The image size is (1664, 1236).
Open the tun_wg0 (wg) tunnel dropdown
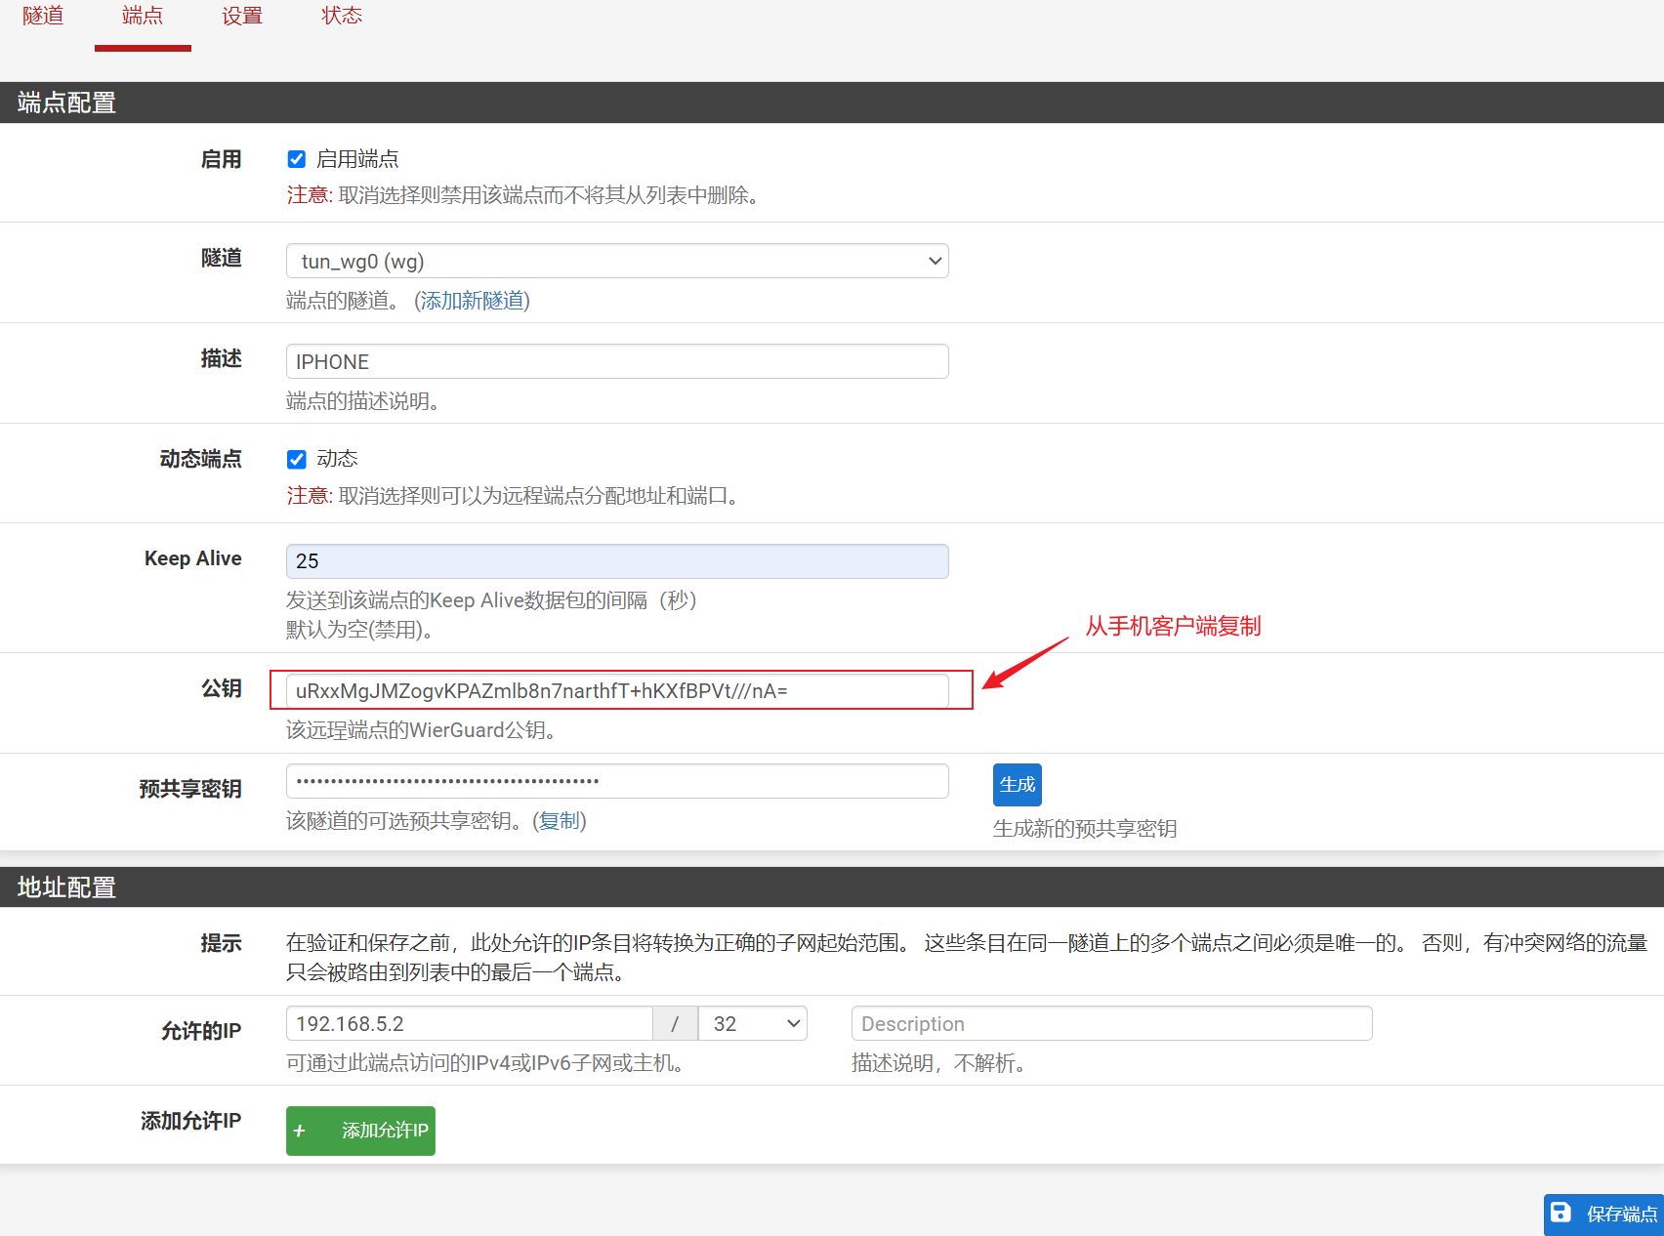coord(616,261)
